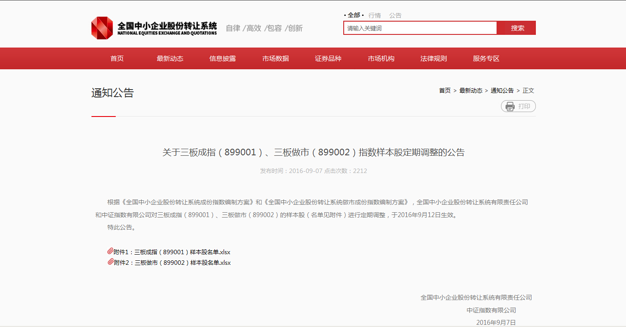Click paperclip icon beside 附件1
Screen dimensions: 626x327
[110, 252]
